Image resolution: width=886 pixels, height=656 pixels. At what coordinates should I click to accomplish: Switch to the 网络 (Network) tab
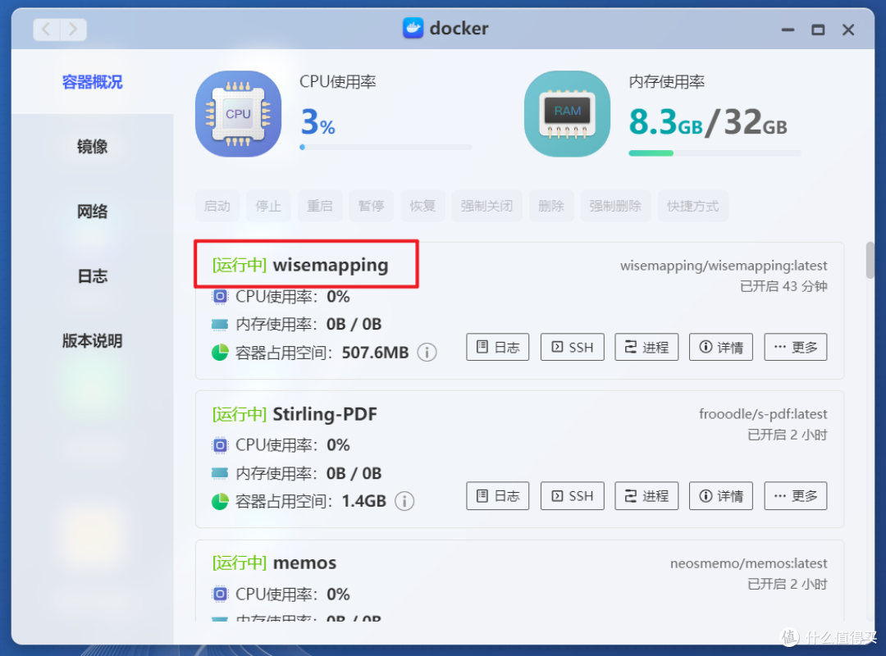point(92,211)
